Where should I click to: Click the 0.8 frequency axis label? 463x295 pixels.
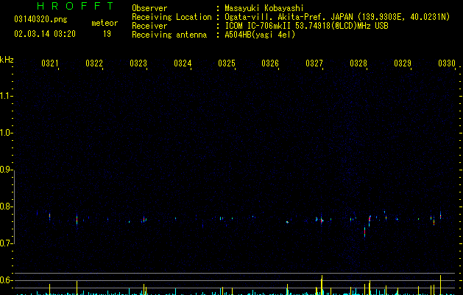(6, 206)
